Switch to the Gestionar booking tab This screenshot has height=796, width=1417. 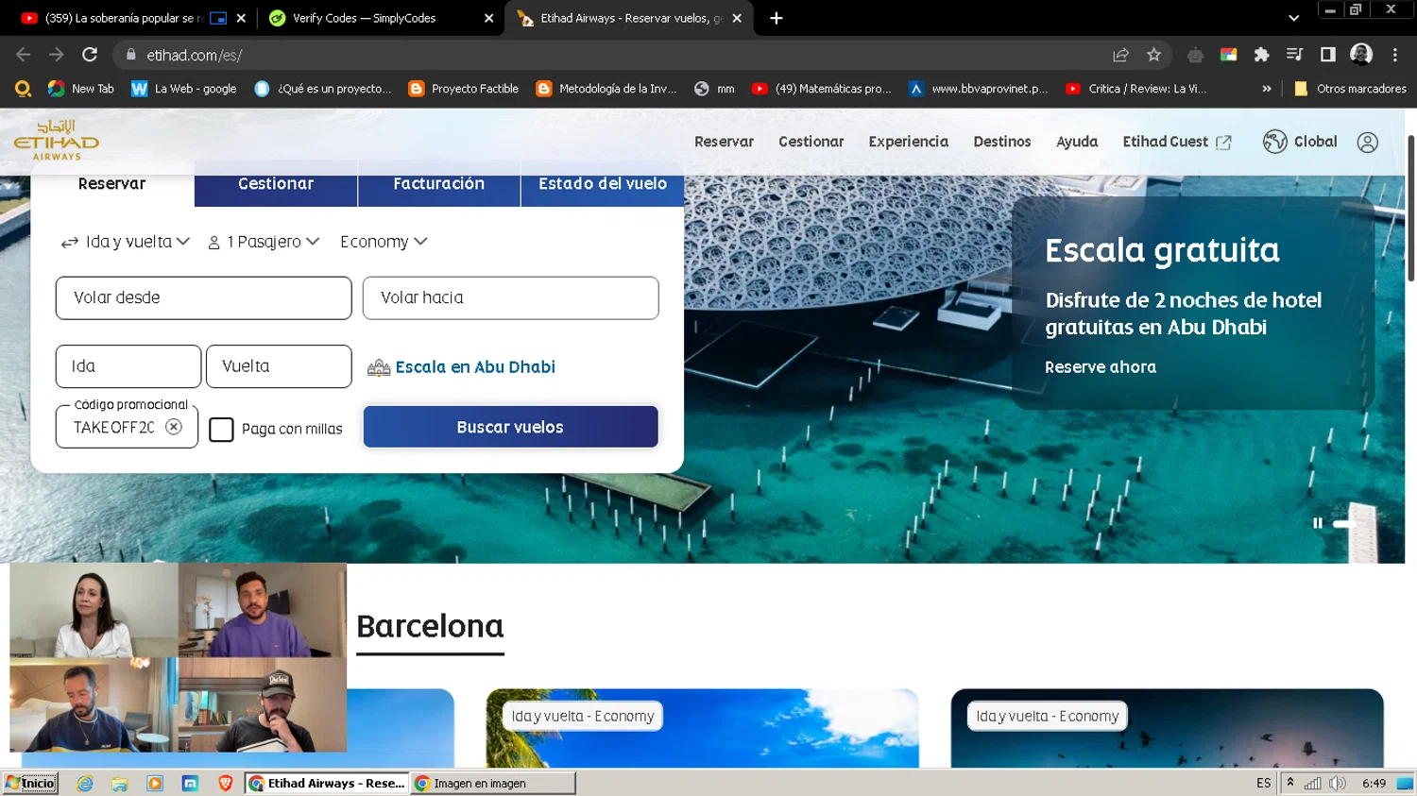(x=276, y=184)
